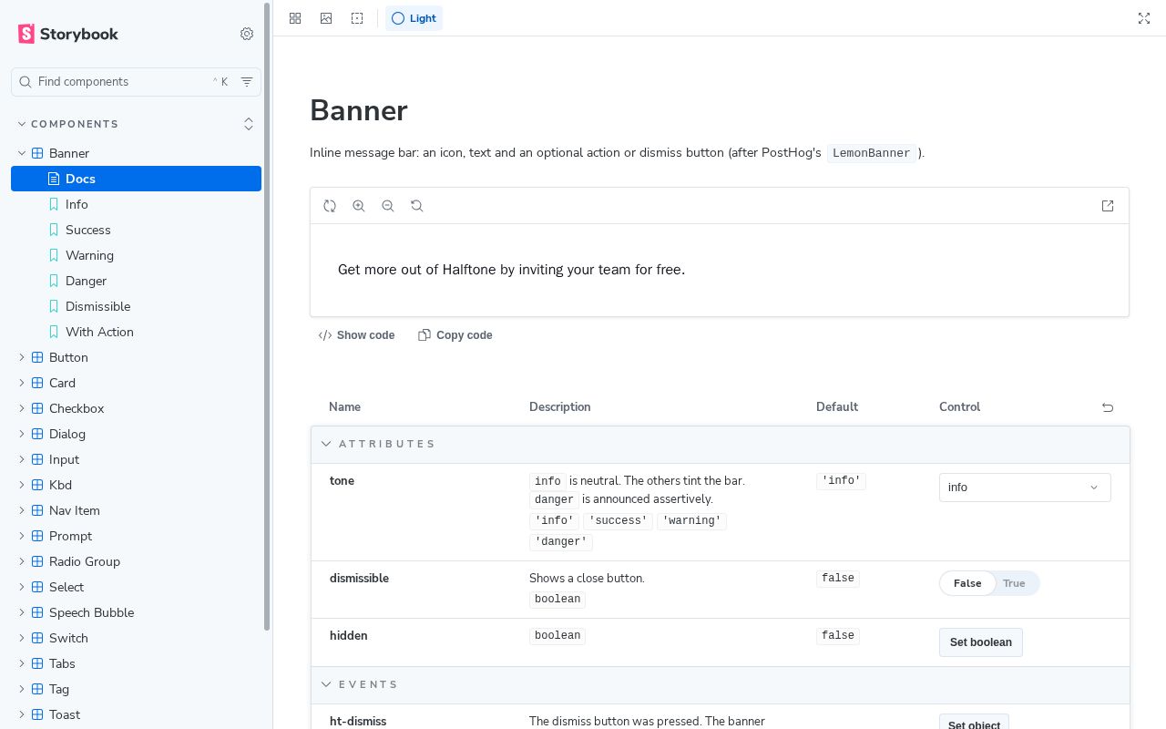Zoom out of the canvas preview
This screenshot has height=729, width=1166.
pyautogui.click(x=388, y=206)
